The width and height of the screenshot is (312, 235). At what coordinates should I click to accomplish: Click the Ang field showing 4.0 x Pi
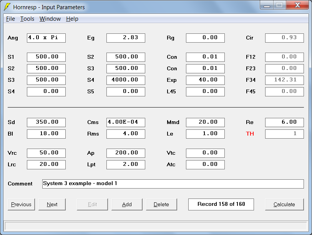coord(46,38)
